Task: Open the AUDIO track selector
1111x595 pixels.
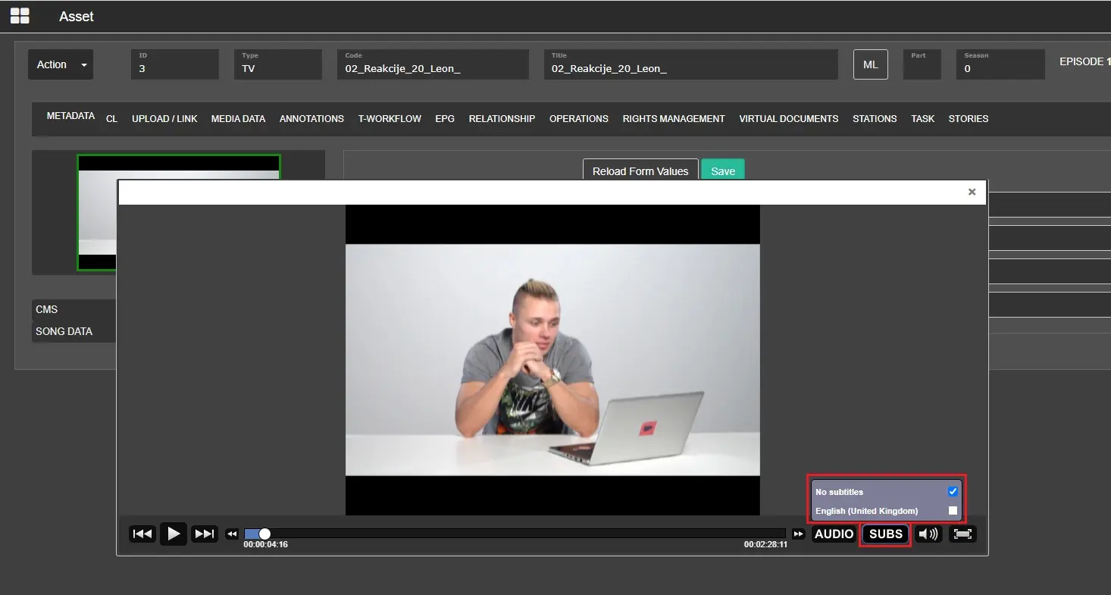Action: coord(834,534)
